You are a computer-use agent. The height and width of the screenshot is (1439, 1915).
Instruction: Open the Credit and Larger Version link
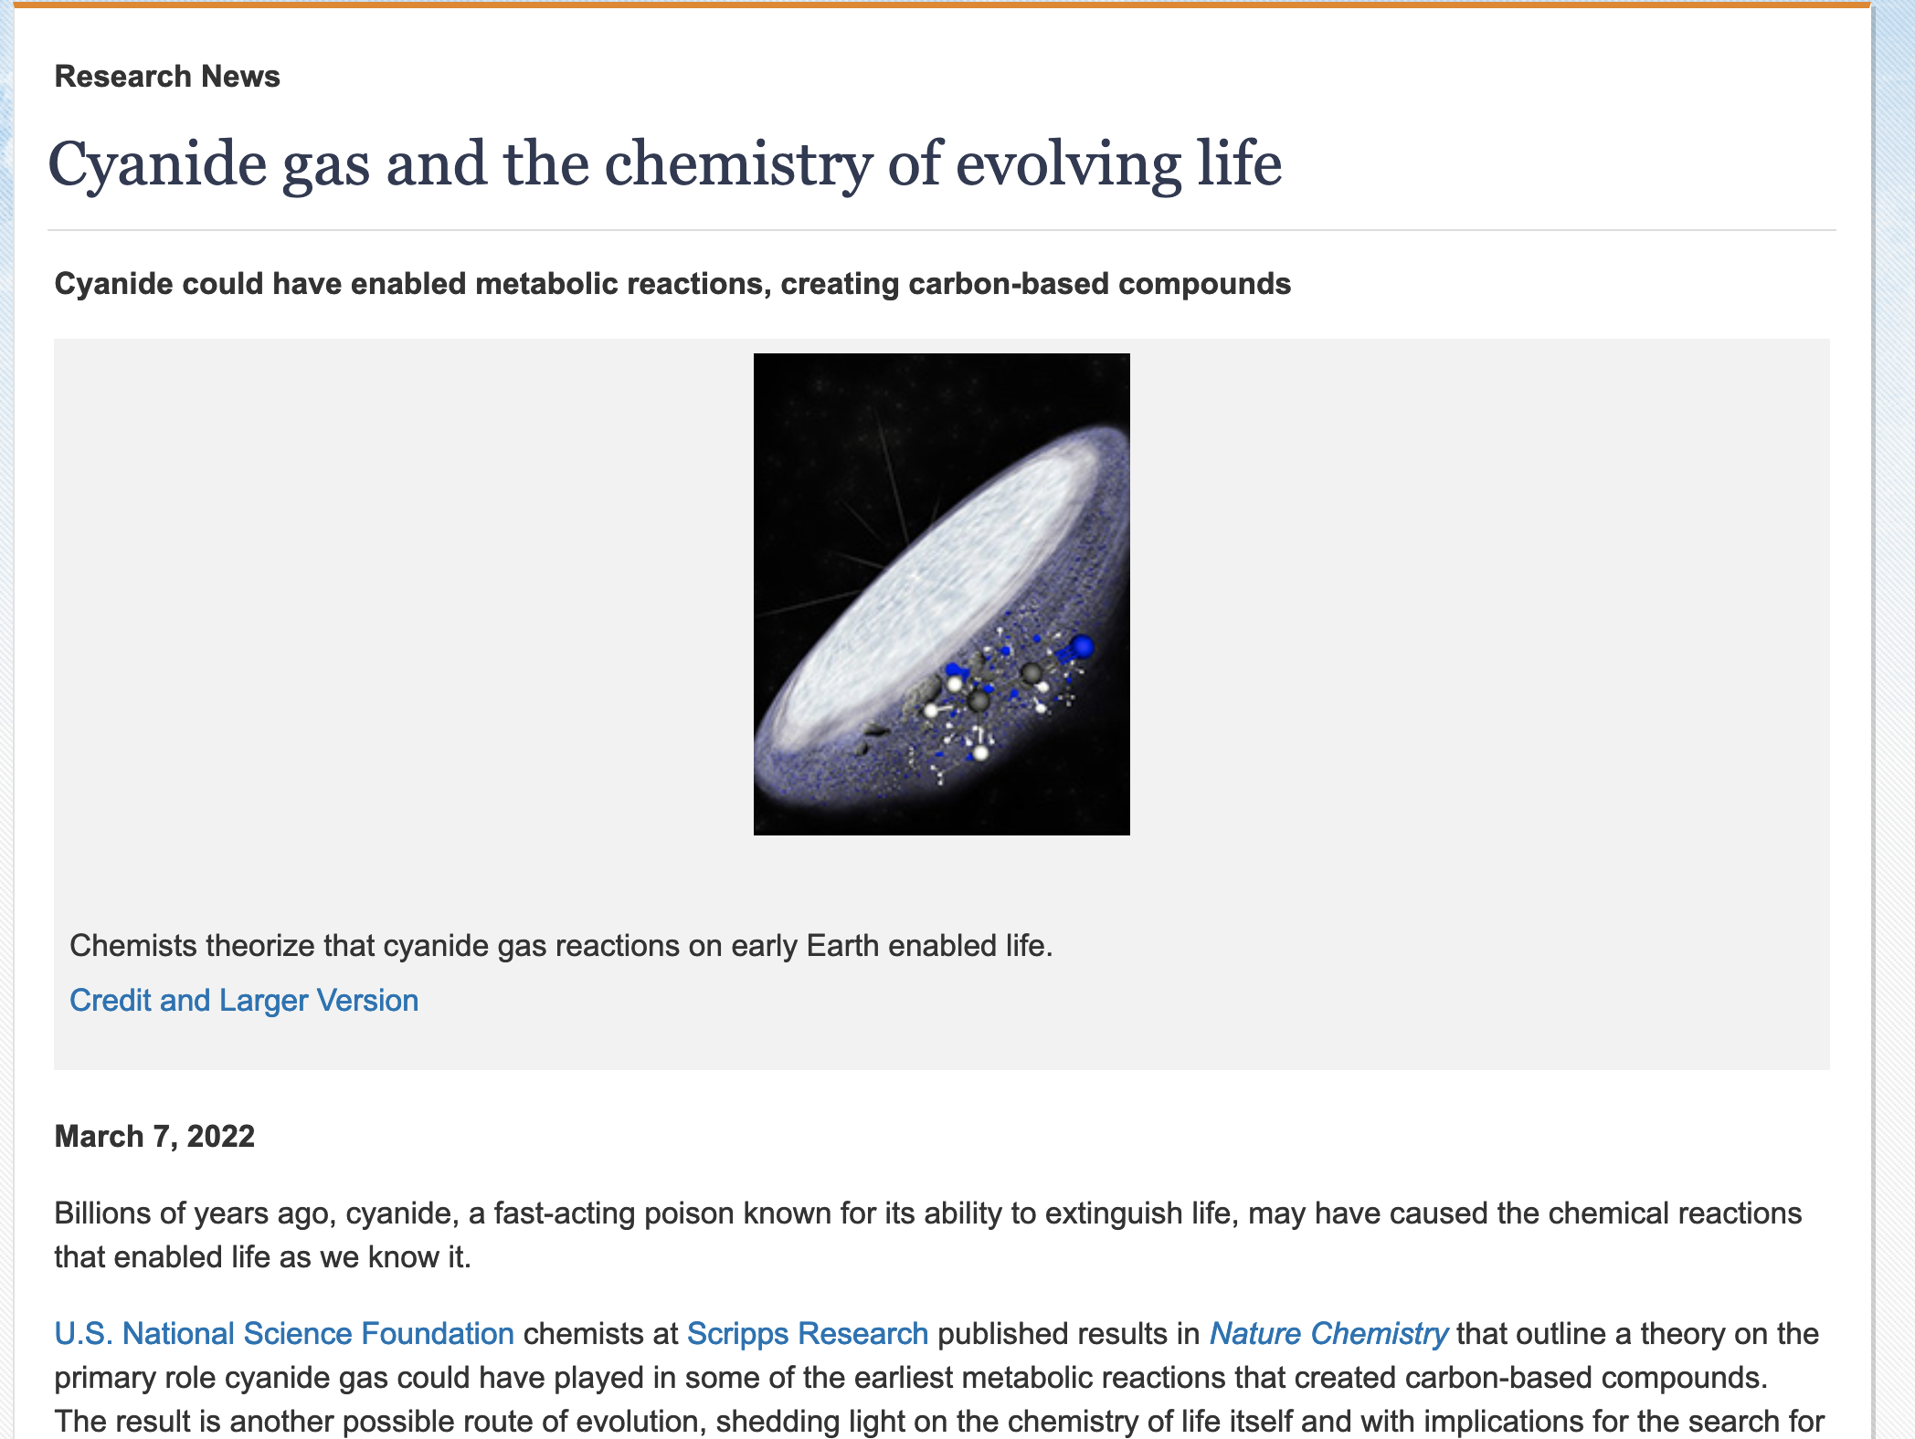coord(244,1001)
